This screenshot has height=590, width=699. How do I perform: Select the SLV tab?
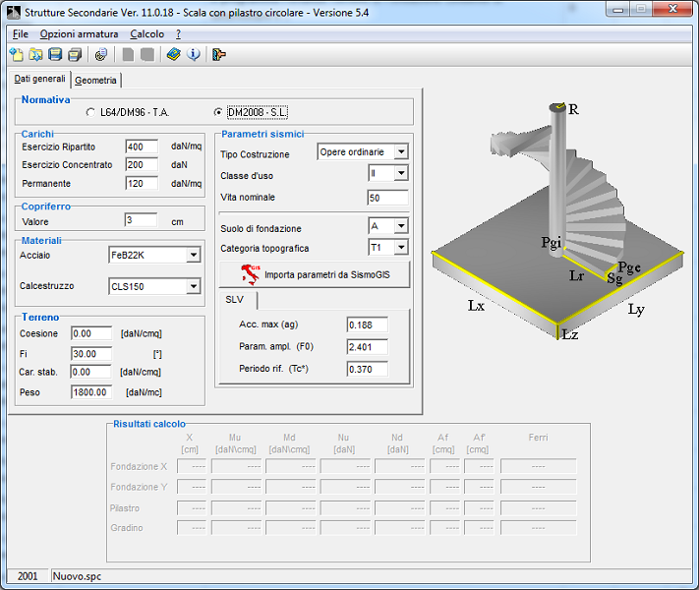(235, 299)
